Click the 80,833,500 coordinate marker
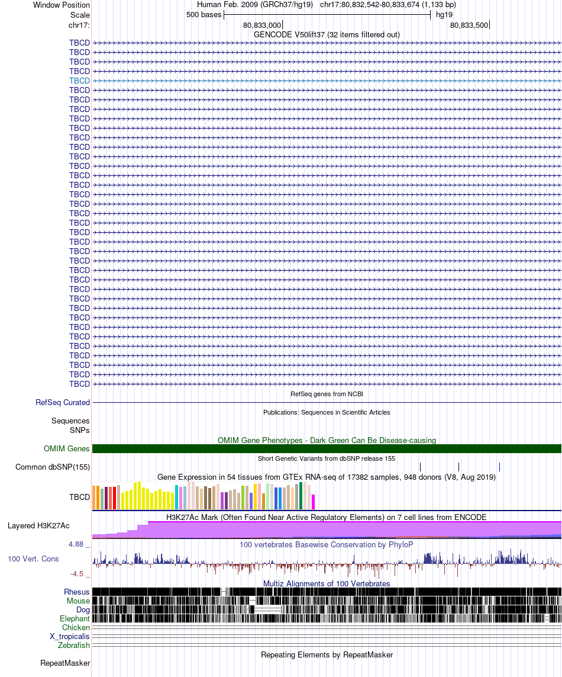 469,25
